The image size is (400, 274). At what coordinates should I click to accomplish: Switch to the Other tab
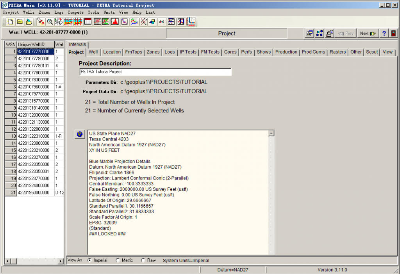(356, 52)
